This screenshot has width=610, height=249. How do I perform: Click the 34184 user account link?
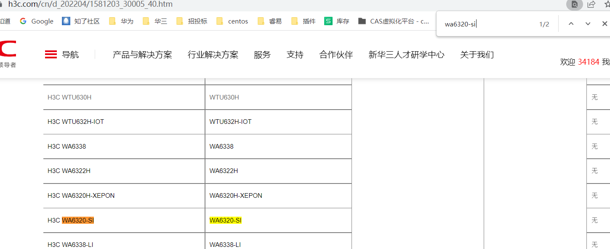pos(589,62)
